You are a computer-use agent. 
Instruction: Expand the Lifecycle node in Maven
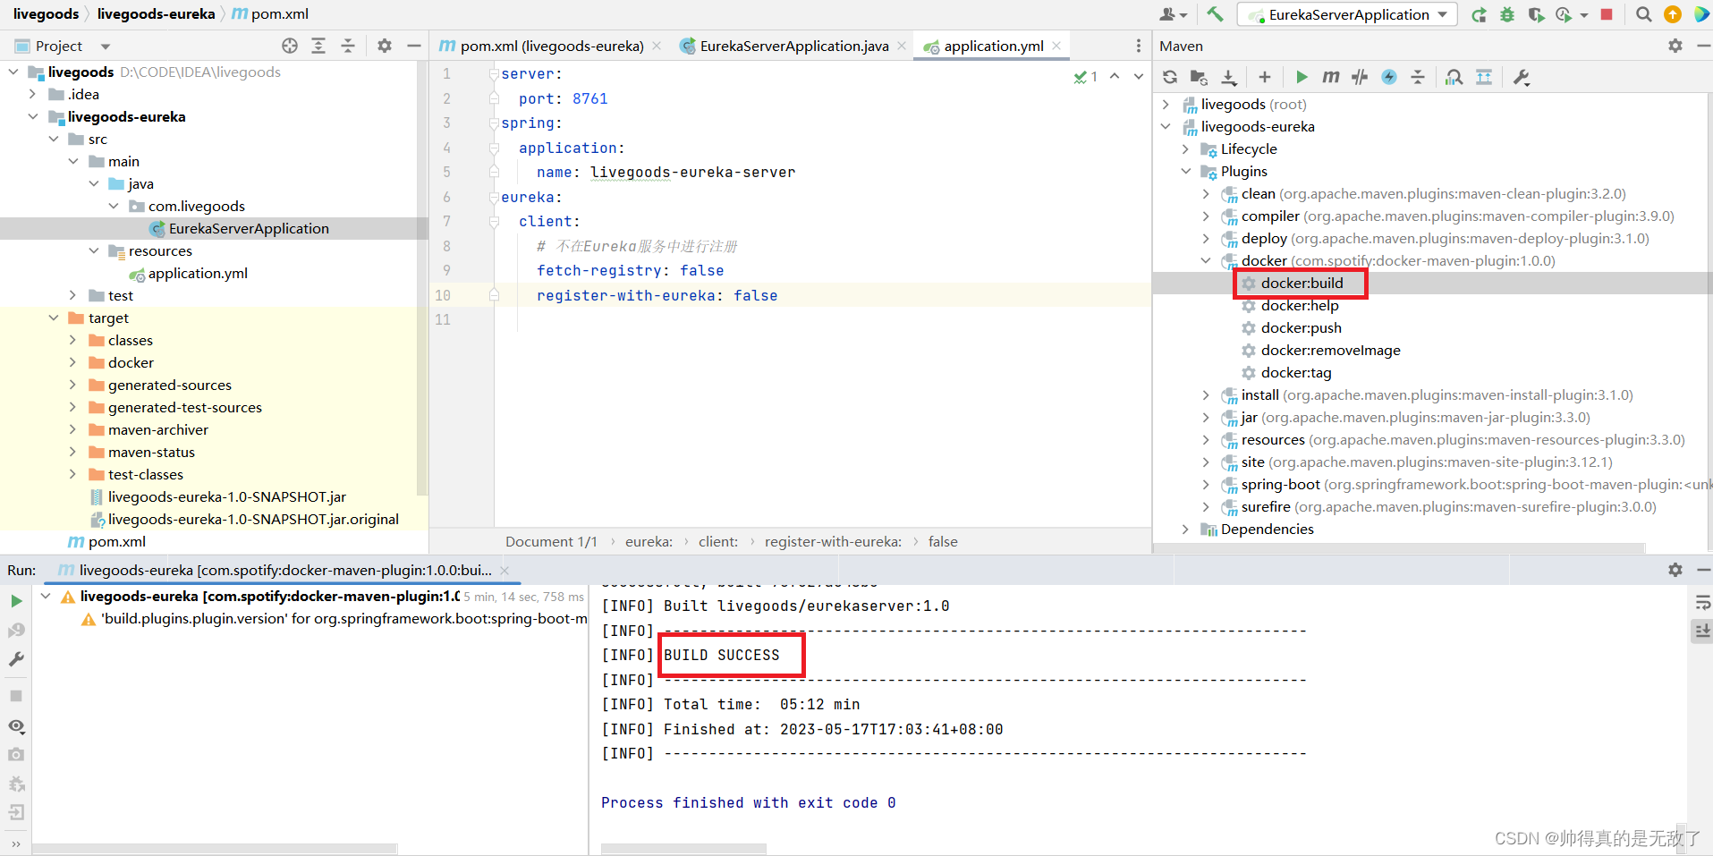[1185, 148]
